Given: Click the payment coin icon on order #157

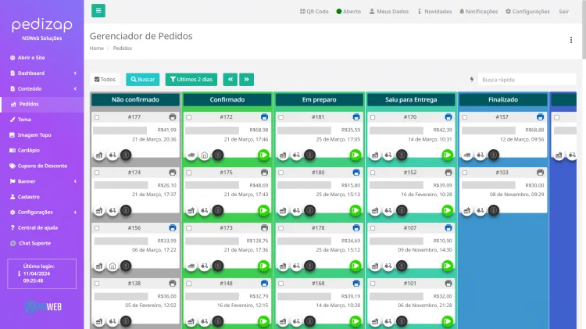Looking at the screenshot, I should click(x=494, y=155).
